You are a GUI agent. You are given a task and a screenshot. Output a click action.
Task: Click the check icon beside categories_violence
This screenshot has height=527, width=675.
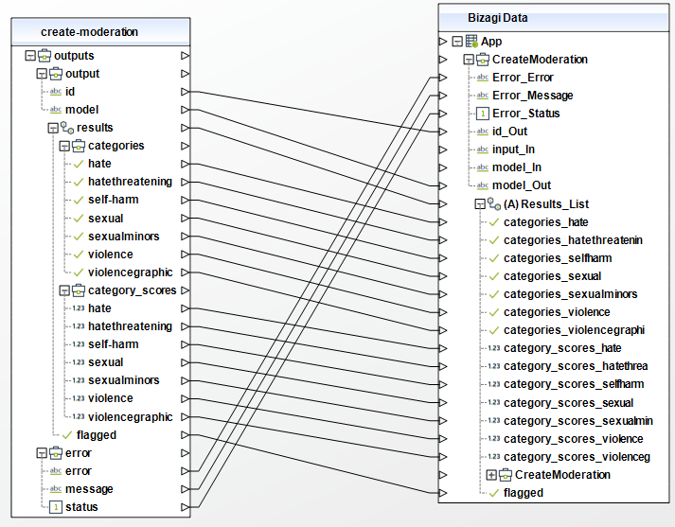click(494, 312)
